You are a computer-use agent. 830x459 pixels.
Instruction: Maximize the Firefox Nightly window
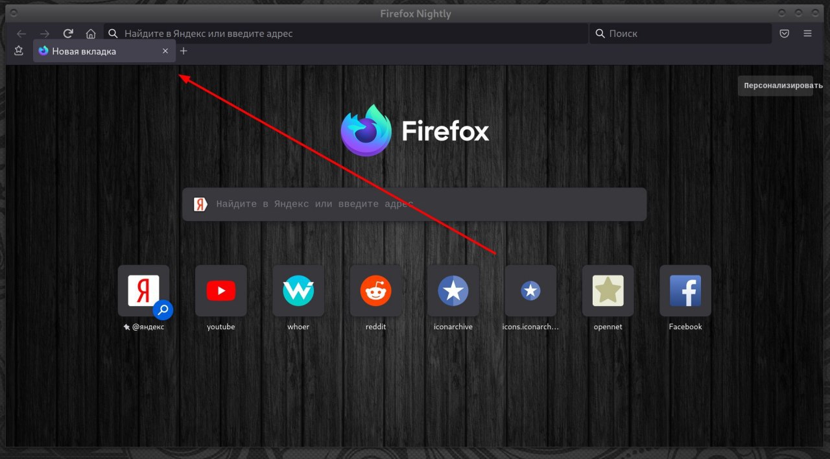pos(799,13)
